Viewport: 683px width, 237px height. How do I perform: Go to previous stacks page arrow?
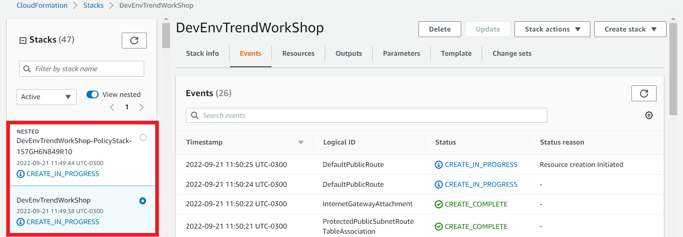[x=112, y=107]
